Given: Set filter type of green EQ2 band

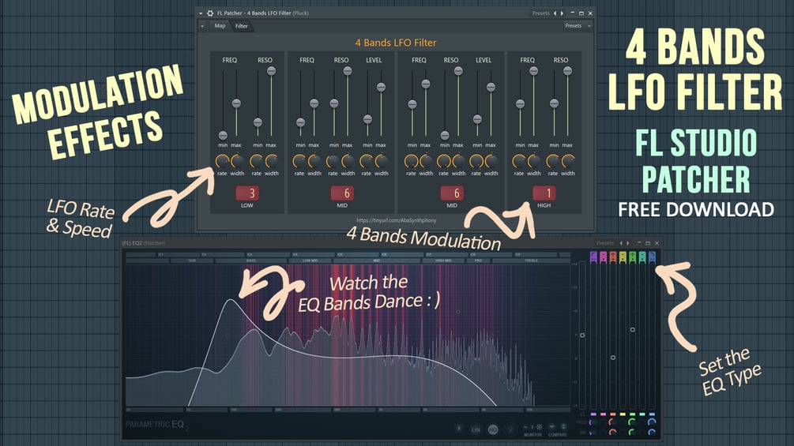Looking at the screenshot, I should pyautogui.click(x=633, y=257).
